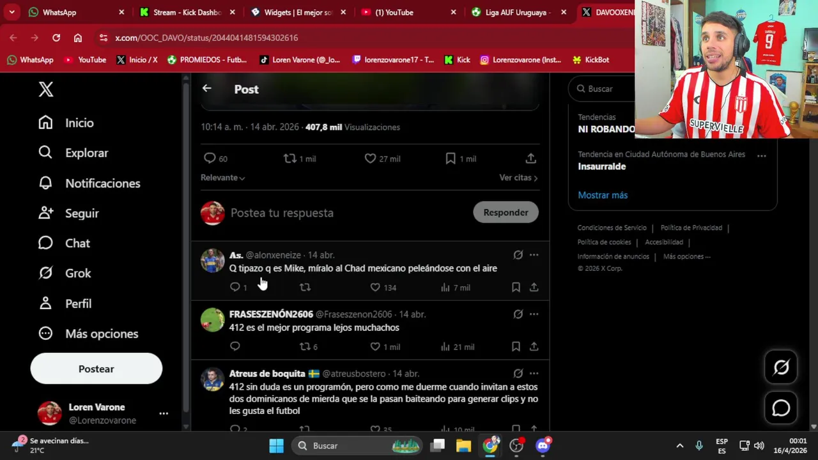
Task: Repost the alonxeneize comment
Action: point(305,287)
